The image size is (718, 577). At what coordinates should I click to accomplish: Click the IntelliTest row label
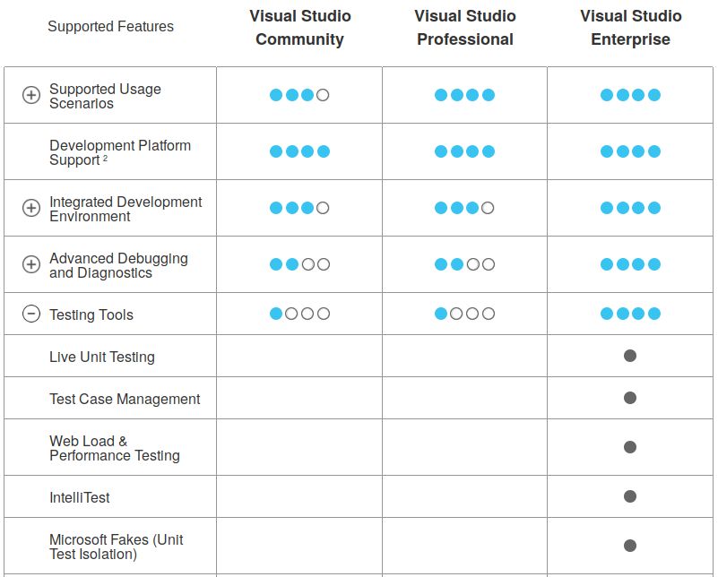(80, 497)
